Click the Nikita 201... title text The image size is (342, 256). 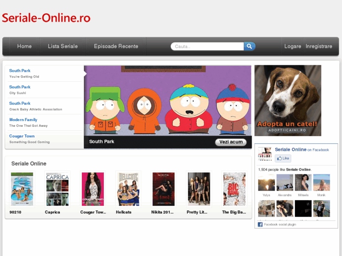coord(162,212)
